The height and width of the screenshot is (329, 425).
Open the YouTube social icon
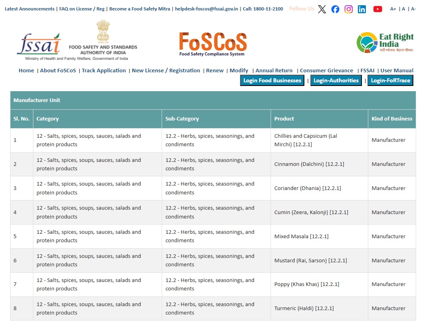(378, 9)
